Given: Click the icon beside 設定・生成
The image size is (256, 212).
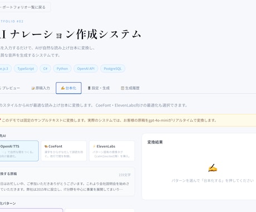Looking at the screenshot, I should tap(89, 88).
